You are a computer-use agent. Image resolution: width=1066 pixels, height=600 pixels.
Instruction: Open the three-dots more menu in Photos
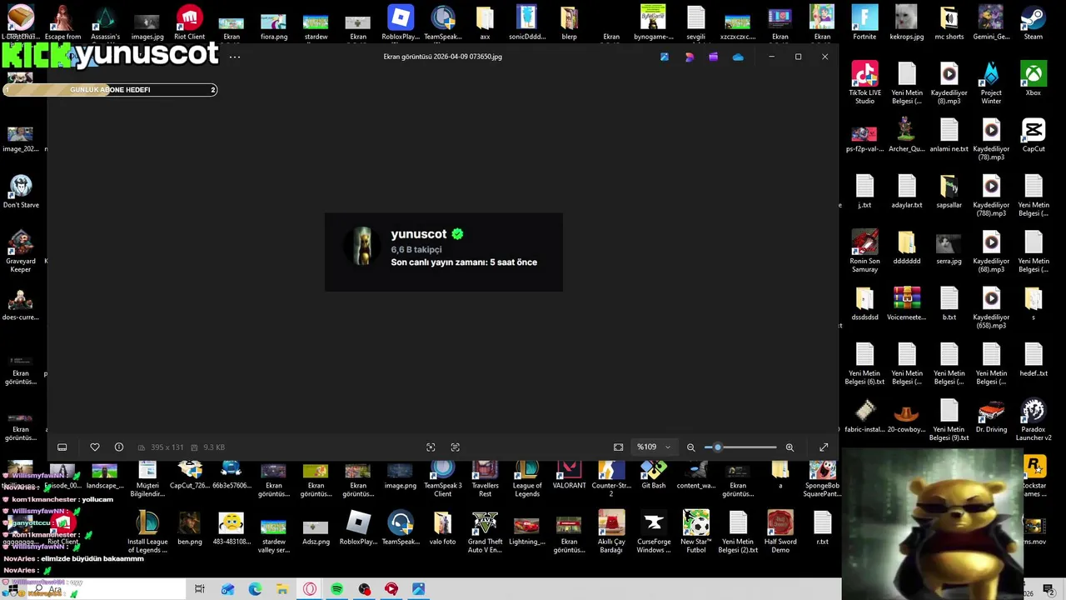235,57
